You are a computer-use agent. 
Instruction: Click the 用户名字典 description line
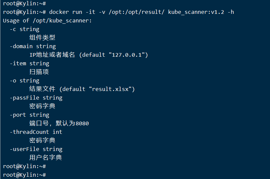click(x=46, y=158)
